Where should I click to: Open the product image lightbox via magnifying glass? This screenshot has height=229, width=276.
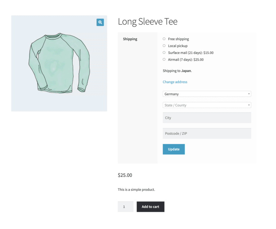[100, 22]
